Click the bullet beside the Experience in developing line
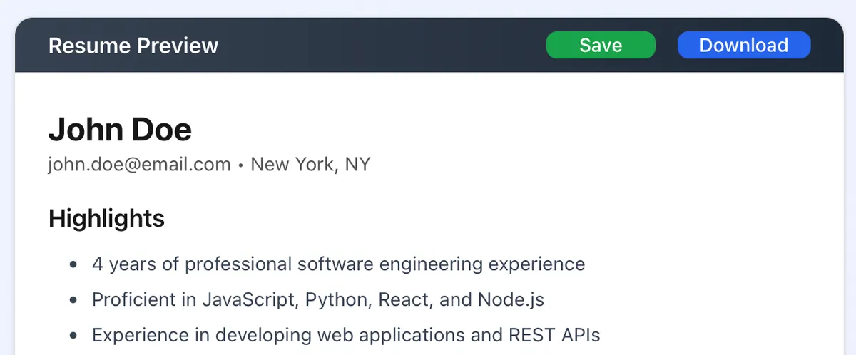Image resolution: width=856 pixels, height=355 pixels. (73, 335)
